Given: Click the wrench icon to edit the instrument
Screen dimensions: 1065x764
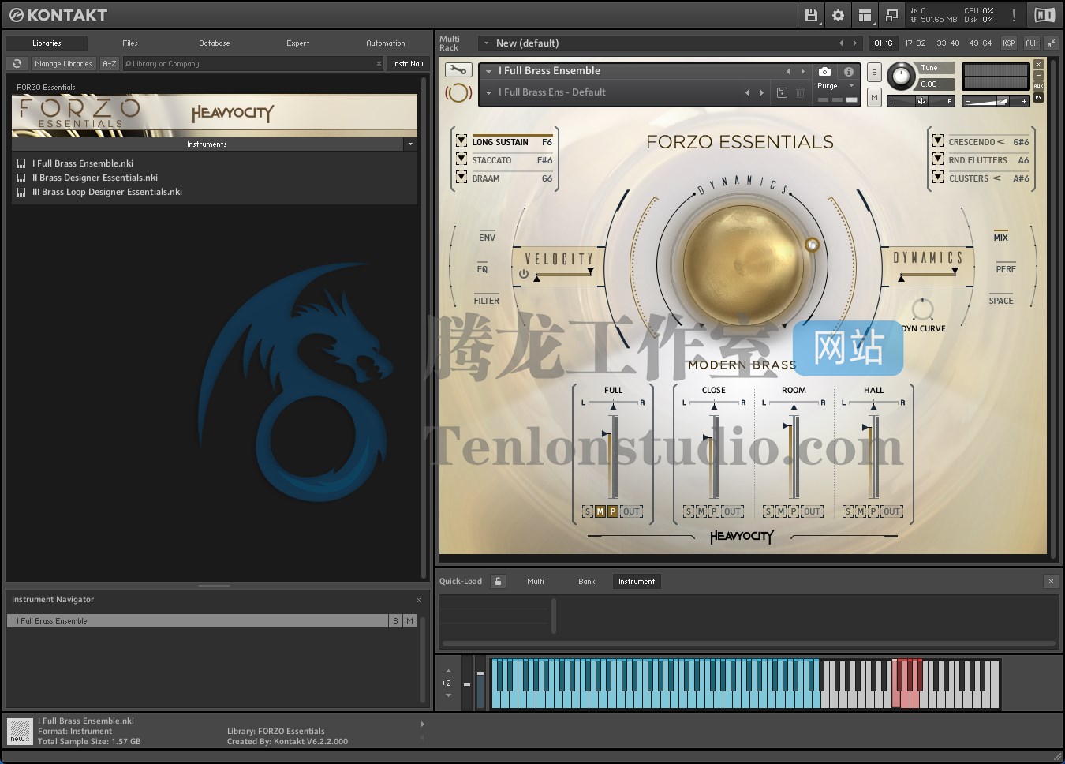Looking at the screenshot, I should pyautogui.click(x=458, y=69).
